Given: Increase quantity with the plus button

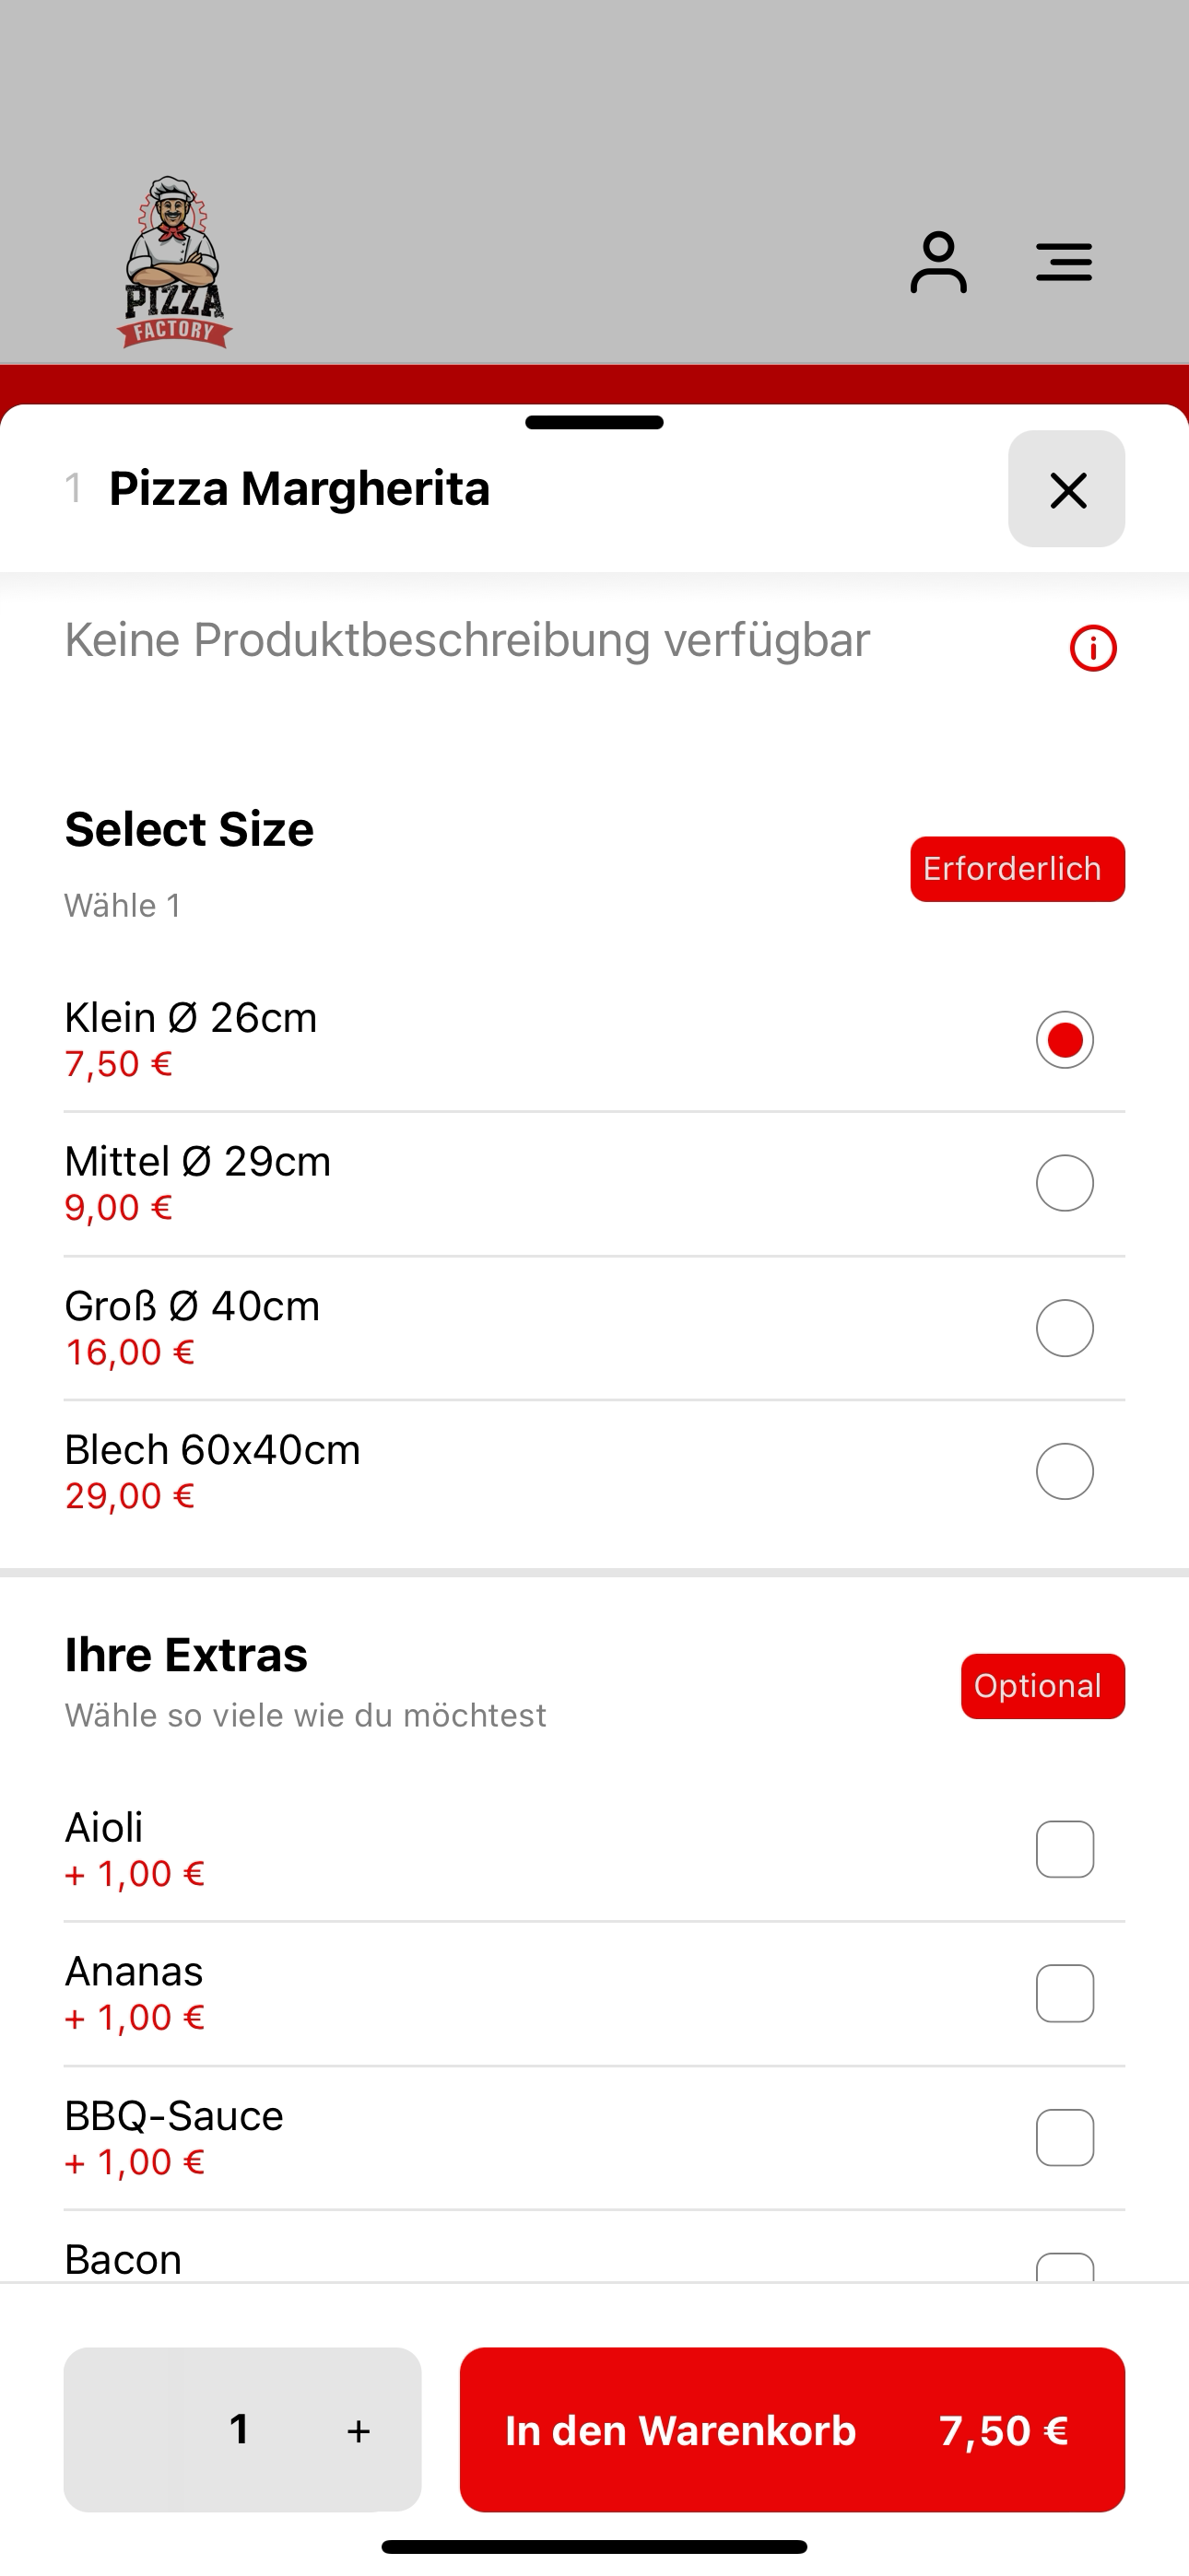Looking at the screenshot, I should point(359,2430).
